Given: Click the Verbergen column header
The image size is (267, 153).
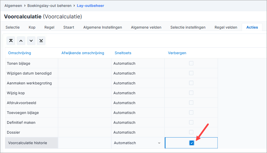Looking at the screenshot, I should 177,53.
